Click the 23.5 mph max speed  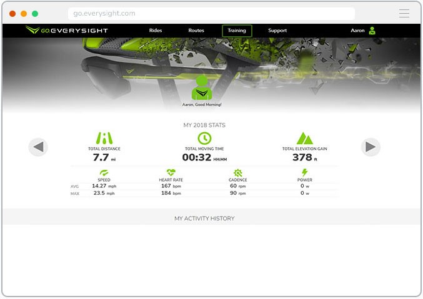[x=104, y=193]
